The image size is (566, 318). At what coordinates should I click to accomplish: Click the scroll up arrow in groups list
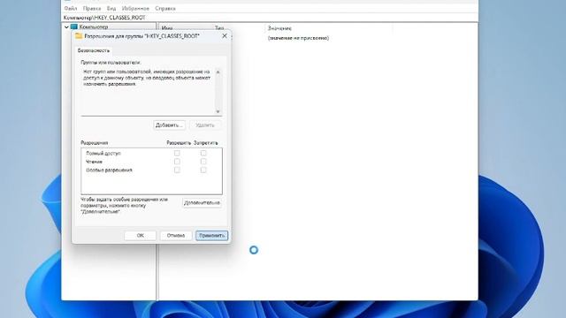(218, 72)
